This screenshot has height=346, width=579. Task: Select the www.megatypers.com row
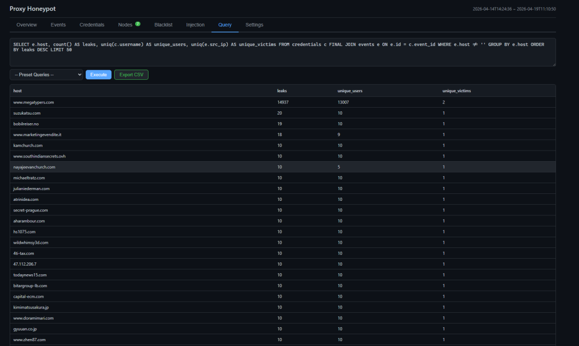pyautogui.click(x=283, y=102)
